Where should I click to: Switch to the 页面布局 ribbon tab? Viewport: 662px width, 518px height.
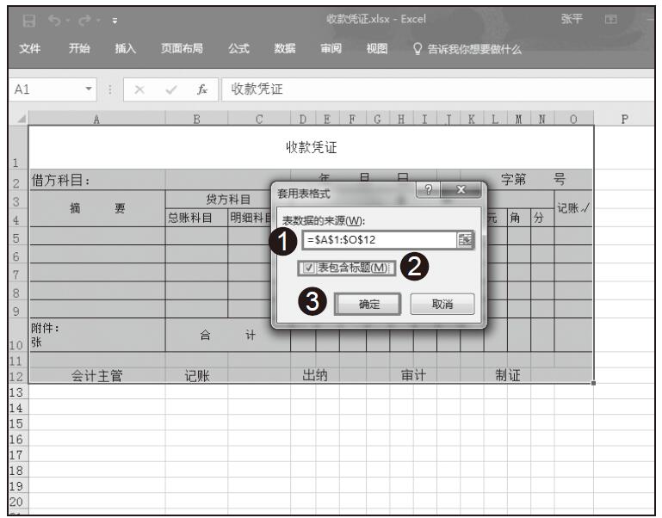182,46
